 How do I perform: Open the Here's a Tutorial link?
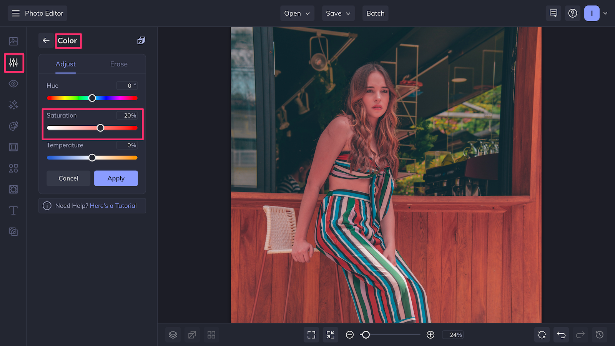point(113,206)
